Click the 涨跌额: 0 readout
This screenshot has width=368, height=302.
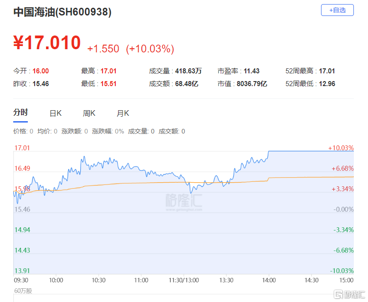tap(75, 131)
